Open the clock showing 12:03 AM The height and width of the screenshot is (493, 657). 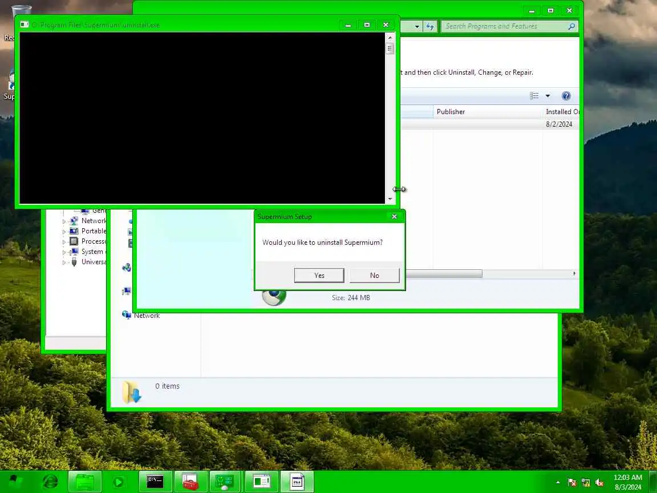point(627,482)
